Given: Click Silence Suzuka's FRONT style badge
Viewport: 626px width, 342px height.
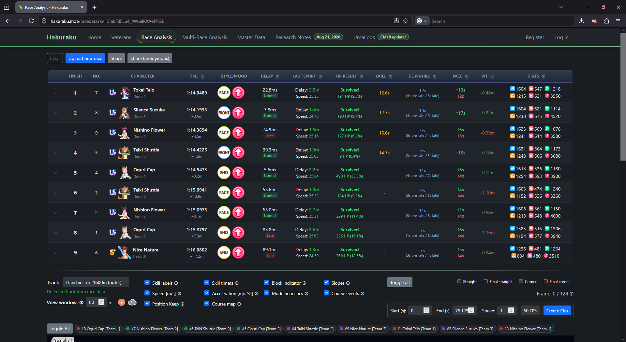Looking at the screenshot, I should point(224,113).
